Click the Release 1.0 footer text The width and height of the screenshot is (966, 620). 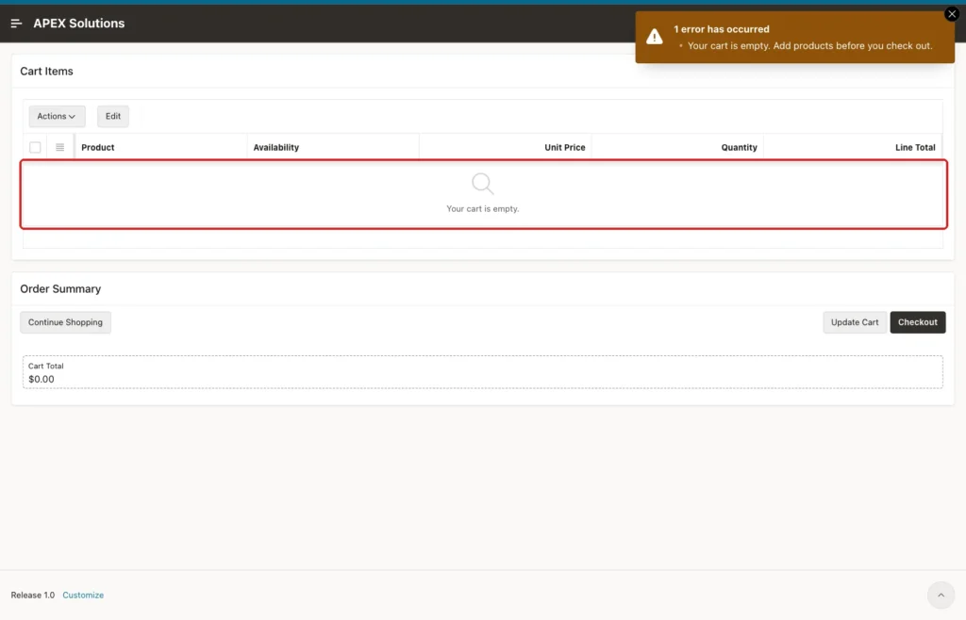click(33, 596)
